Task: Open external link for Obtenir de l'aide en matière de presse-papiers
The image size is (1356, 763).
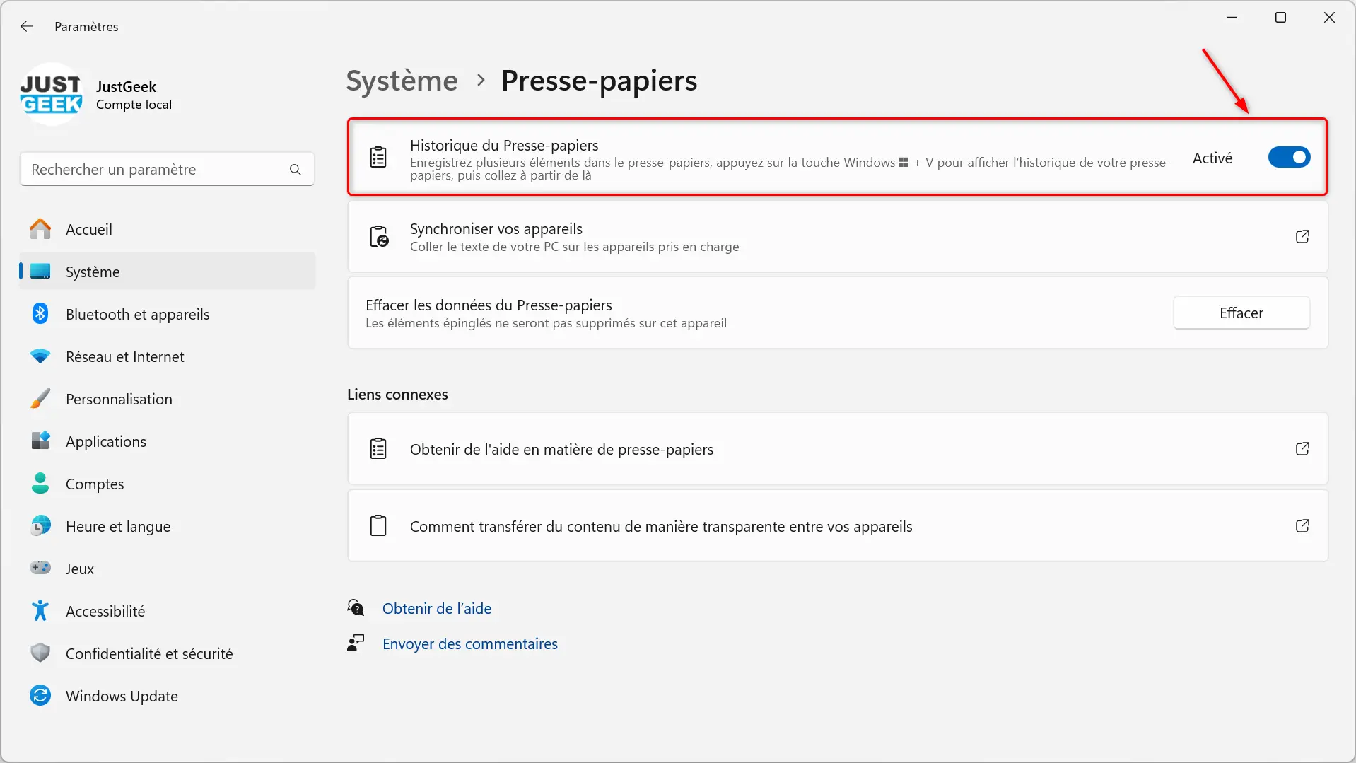Action: pos(1302,449)
